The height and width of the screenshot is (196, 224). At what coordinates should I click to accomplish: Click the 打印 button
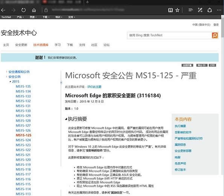tap(212, 65)
